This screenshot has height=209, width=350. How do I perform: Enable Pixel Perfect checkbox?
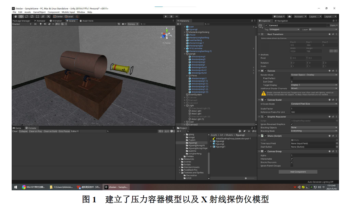pyautogui.click(x=292, y=78)
